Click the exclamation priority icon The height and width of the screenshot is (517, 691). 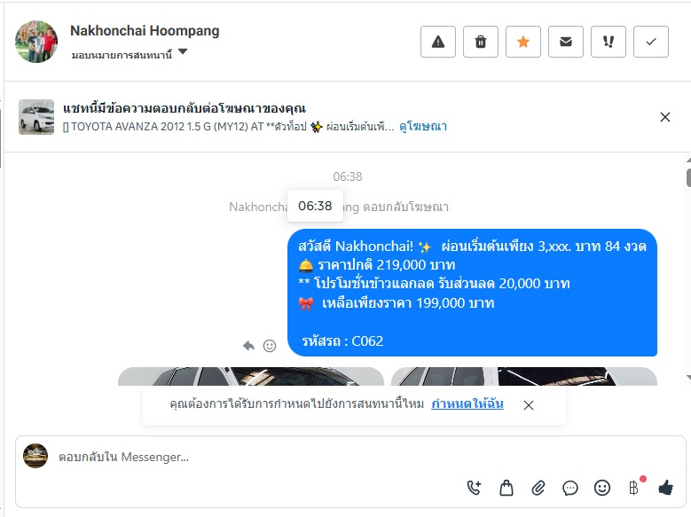(609, 42)
